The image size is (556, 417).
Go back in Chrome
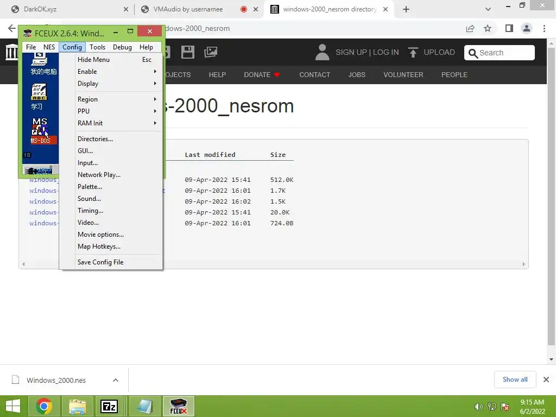12,28
